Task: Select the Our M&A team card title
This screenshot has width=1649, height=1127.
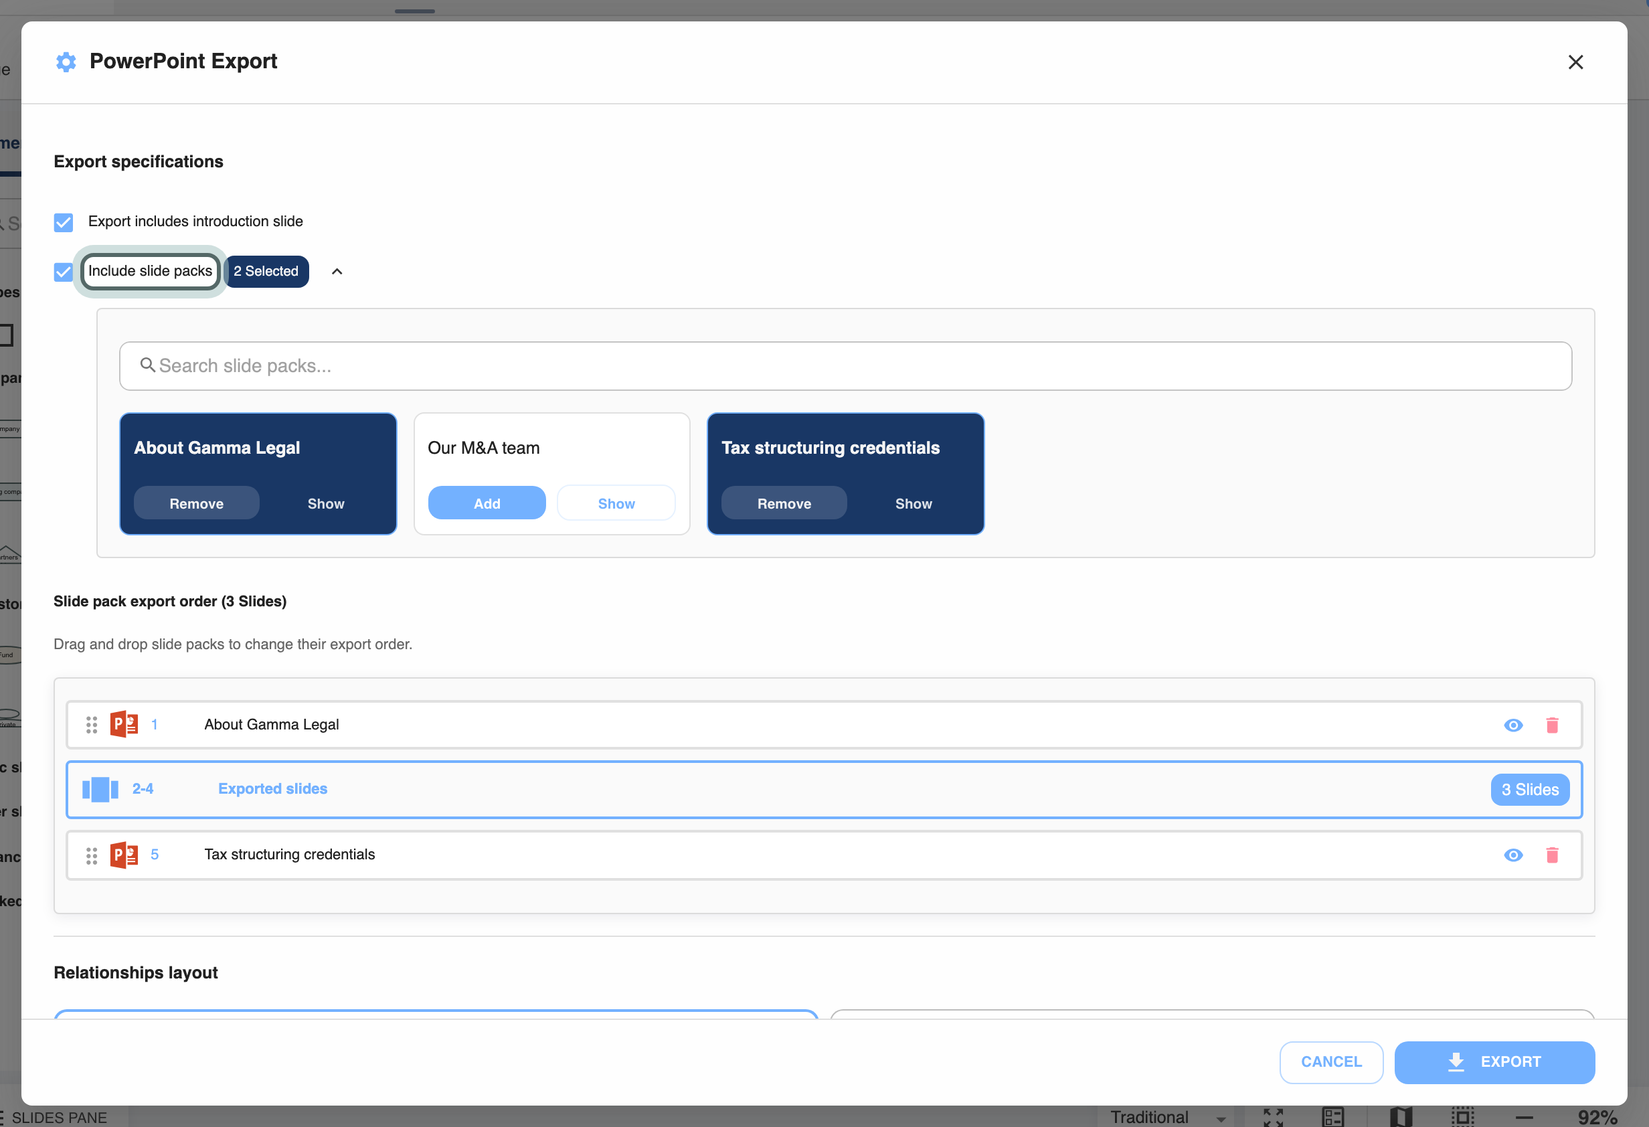Action: [x=483, y=448]
